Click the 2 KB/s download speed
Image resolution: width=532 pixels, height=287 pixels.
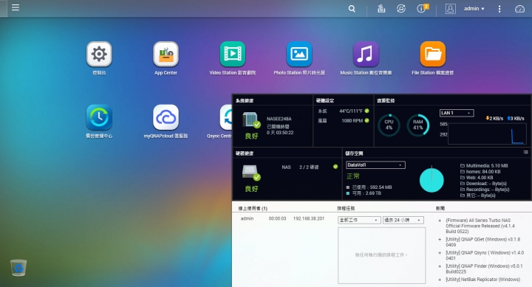click(494, 118)
